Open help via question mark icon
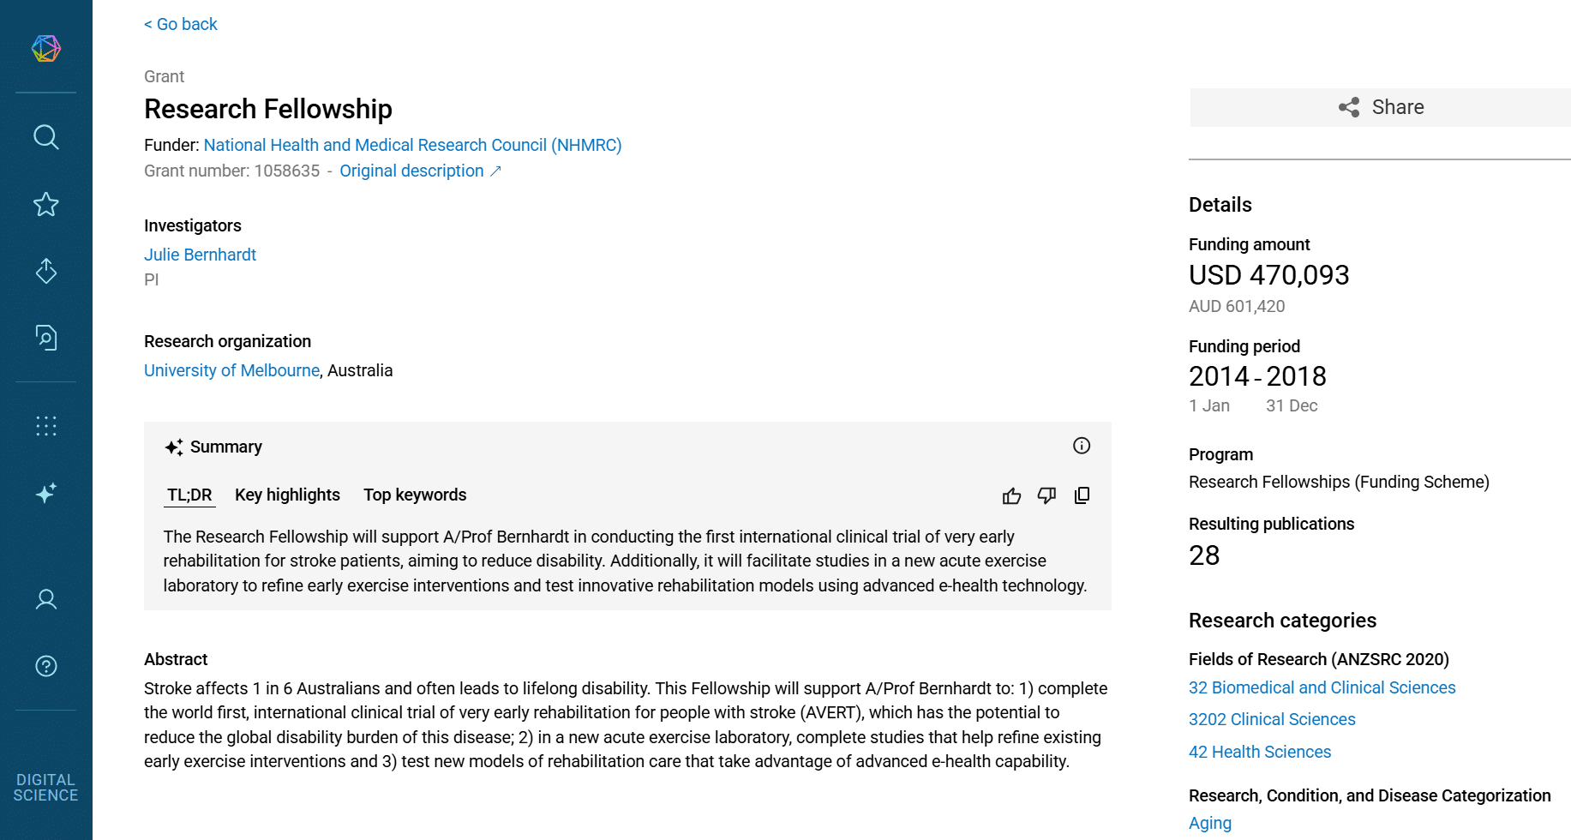This screenshot has height=840, width=1571. tap(46, 666)
